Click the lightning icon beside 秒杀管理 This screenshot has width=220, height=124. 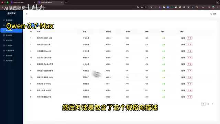click(4, 56)
